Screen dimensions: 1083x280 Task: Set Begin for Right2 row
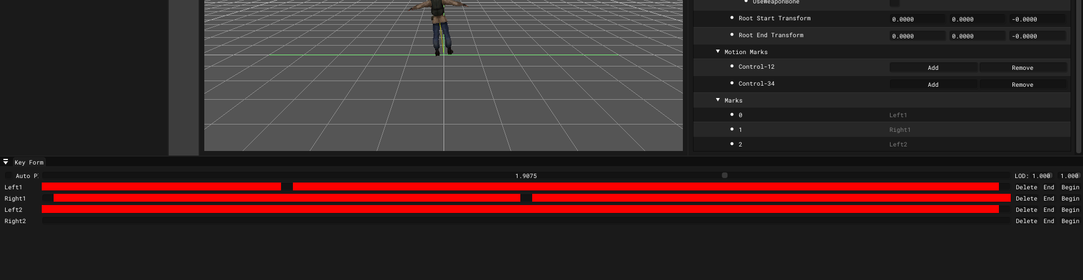tap(1070, 221)
